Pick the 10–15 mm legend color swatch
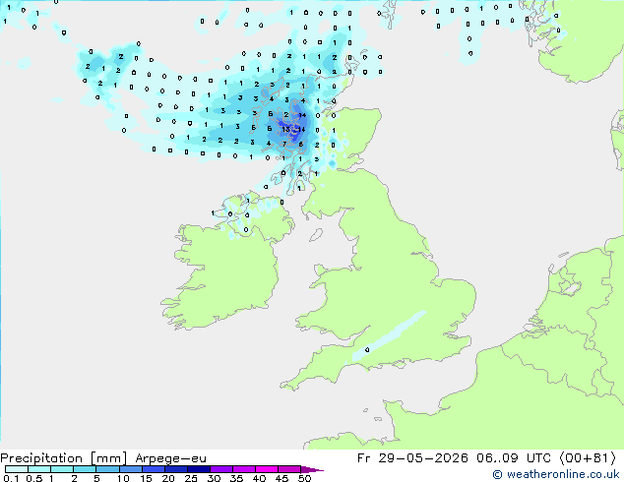Viewport: 624px width, 482px height. coord(131,469)
